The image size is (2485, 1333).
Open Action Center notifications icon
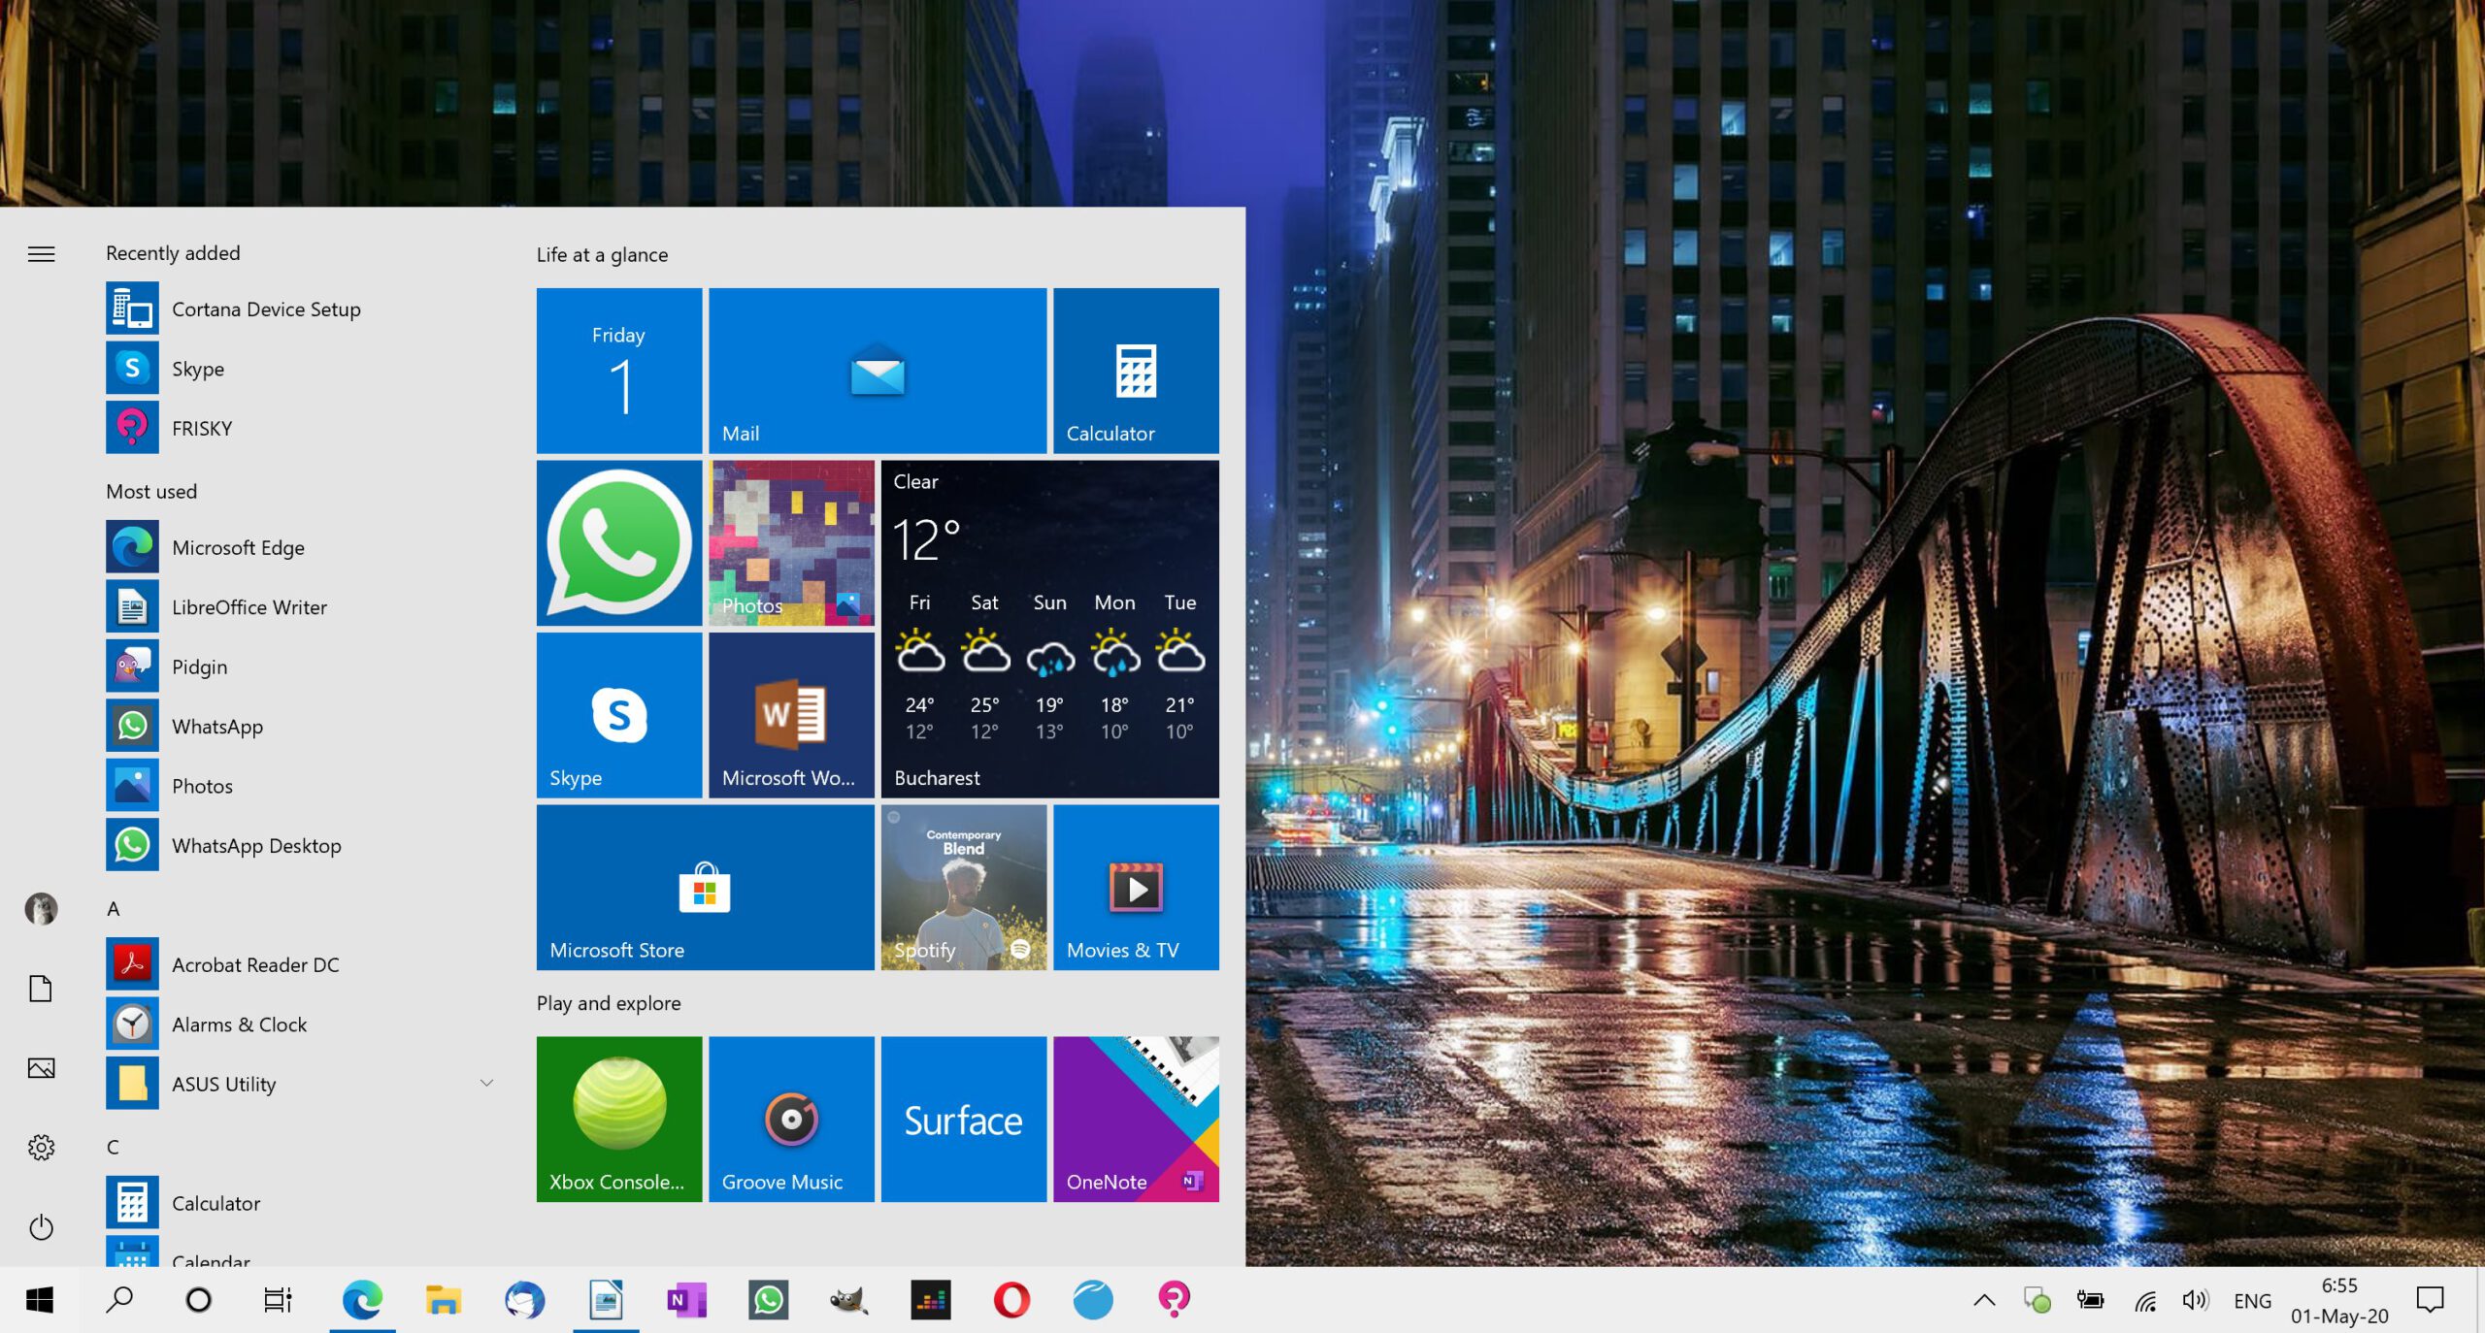click(2430, 1300)
